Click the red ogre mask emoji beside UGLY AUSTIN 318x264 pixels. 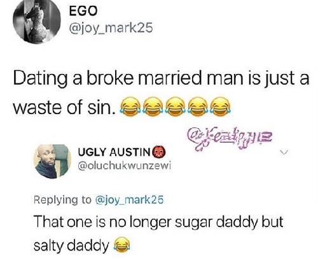(159, 152)
